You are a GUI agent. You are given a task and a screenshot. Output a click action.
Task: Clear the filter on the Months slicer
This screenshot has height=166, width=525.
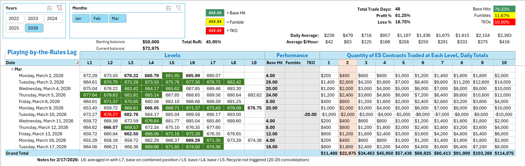click(x=179, y=8)
